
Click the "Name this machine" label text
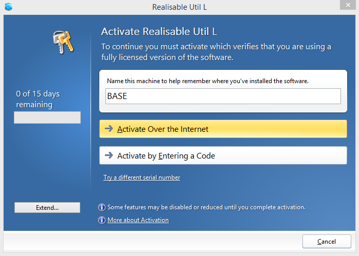pos(207,81)
